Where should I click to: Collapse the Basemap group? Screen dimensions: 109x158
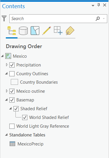click(6, 100)
